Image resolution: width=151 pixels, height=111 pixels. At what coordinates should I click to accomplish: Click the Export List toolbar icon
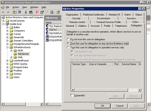52,12
